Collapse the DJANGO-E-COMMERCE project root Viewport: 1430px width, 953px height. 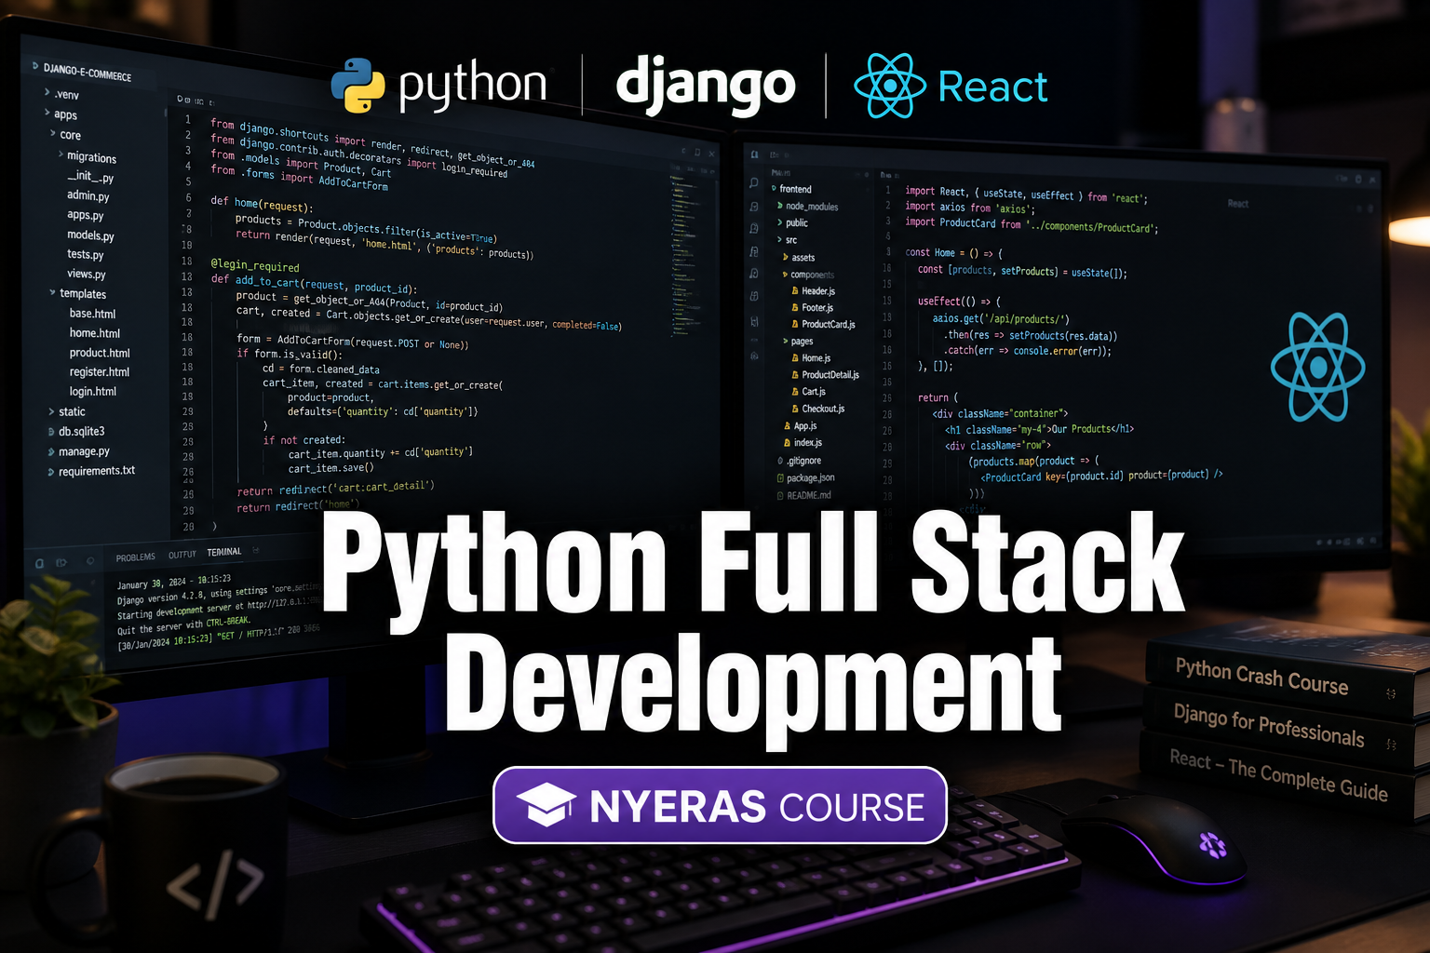coord(35,66)
